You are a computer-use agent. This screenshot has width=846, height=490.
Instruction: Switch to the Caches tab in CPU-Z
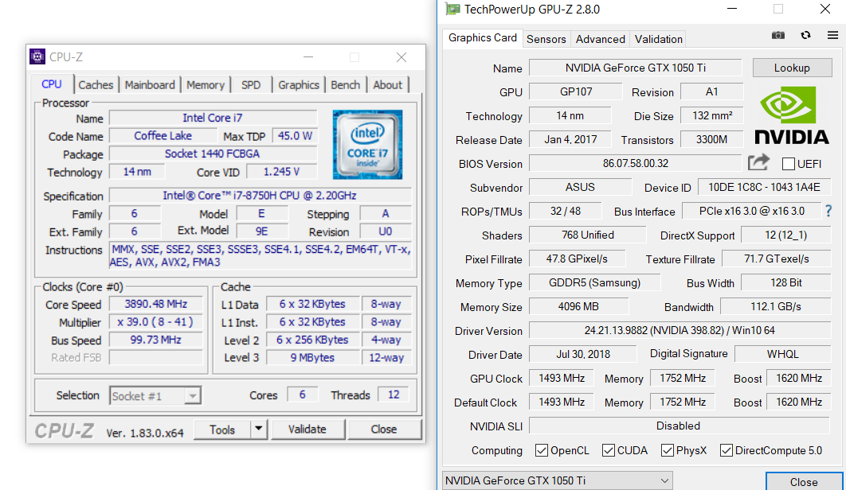click(96, 84)
